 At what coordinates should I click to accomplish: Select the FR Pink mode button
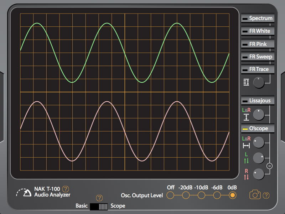258,44
